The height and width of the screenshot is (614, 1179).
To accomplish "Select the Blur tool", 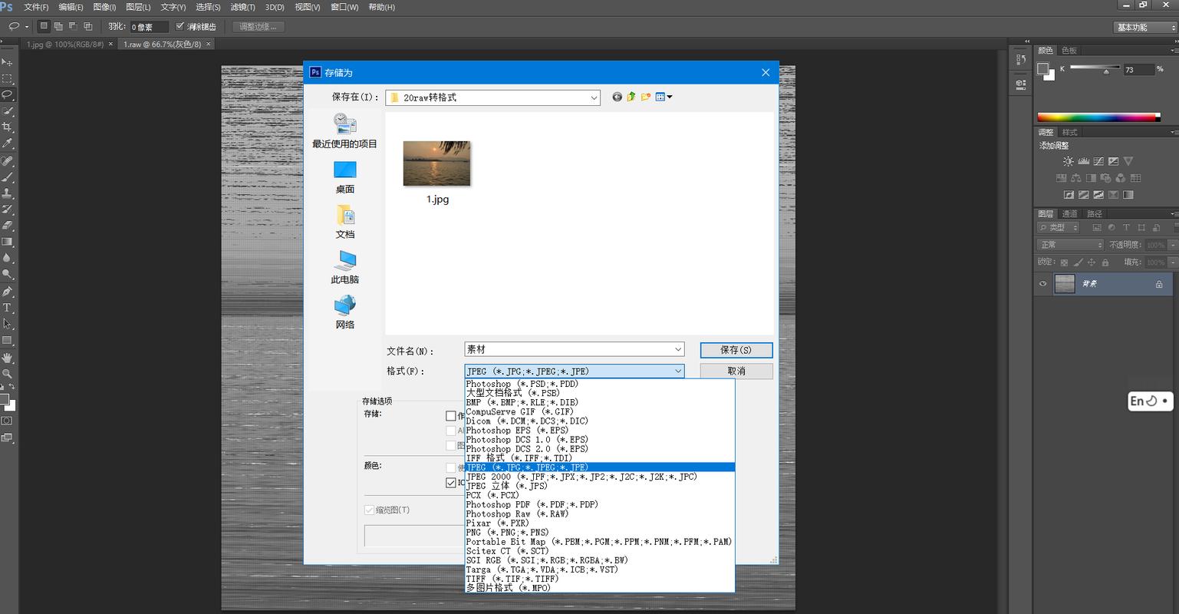I will (7, 258).
